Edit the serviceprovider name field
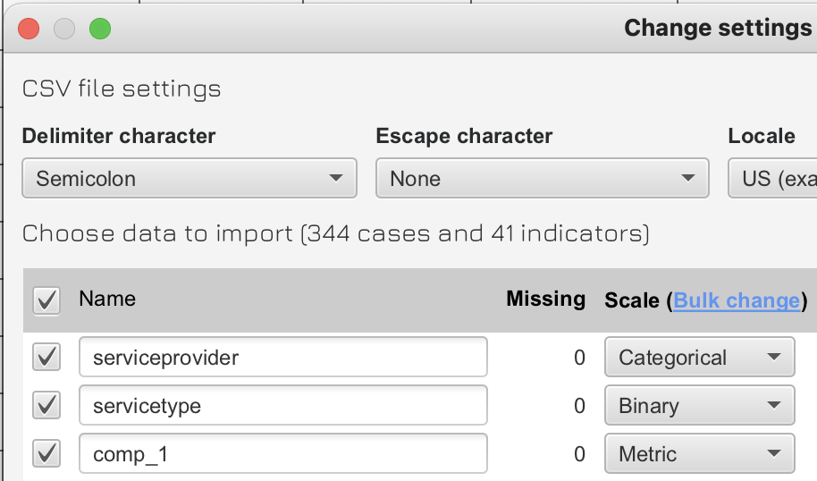 (x=282, y=358)
